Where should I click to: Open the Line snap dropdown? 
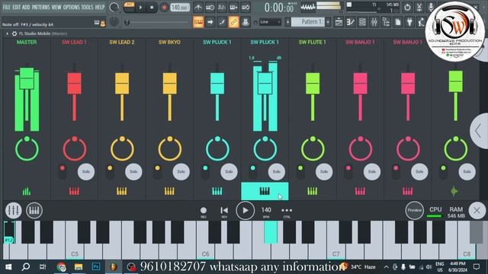[x=270, y=22]
